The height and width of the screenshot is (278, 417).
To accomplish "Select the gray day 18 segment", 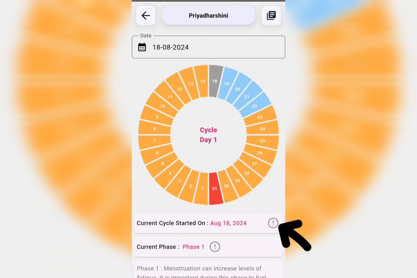I will click(215, 81).
